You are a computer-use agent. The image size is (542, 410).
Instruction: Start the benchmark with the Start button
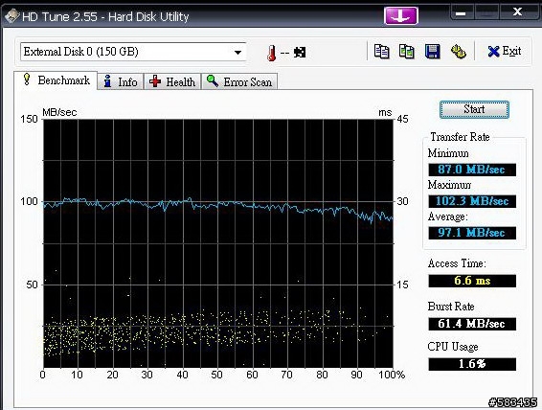474,109
